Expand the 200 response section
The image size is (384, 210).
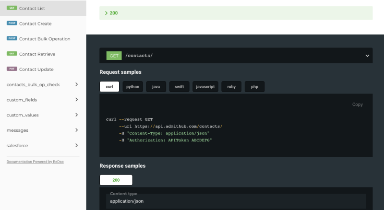tap(236, 13)
